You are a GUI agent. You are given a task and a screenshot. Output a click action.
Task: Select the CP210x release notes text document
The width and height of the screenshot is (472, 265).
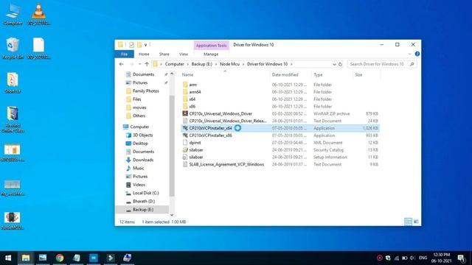tap(228, 121)
